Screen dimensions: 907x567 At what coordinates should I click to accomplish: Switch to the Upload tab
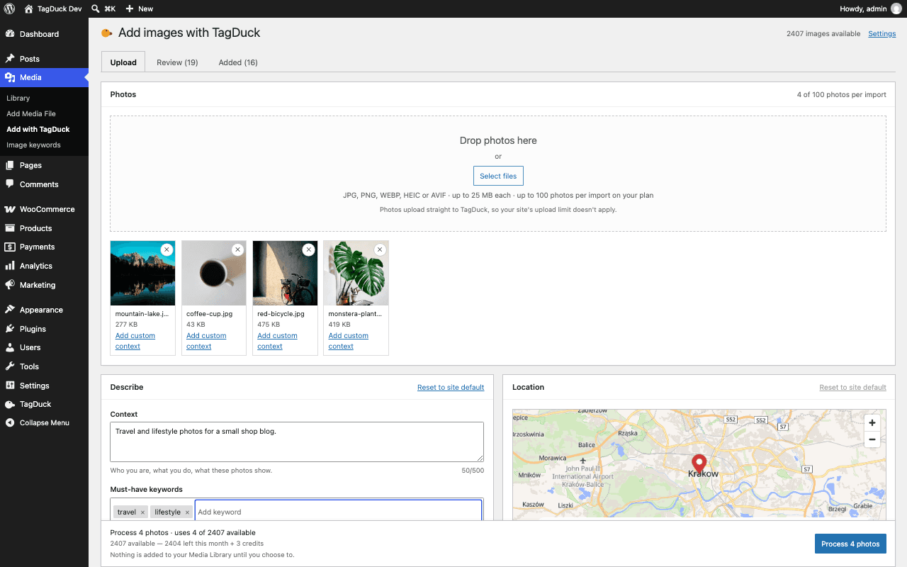click(x=123, y=62)
